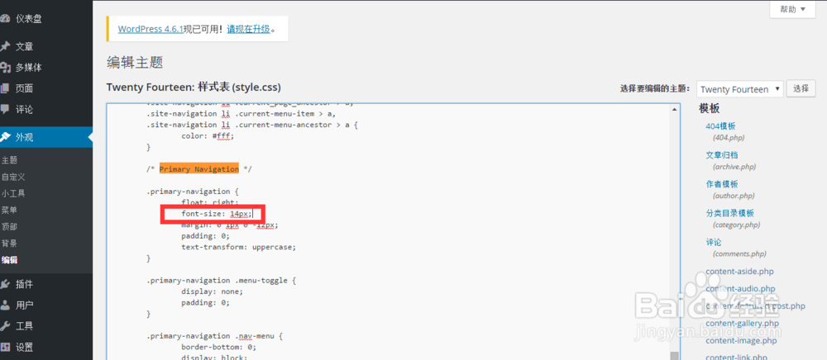Open content-aside.php file link
This screenshot has width=827, height=360.
[739, 272]
